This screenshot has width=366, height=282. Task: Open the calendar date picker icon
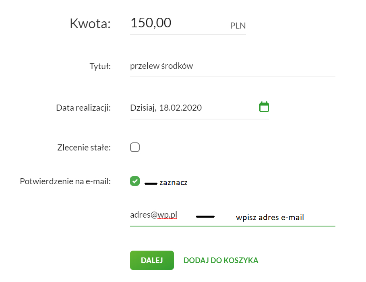tap(264, 107)
